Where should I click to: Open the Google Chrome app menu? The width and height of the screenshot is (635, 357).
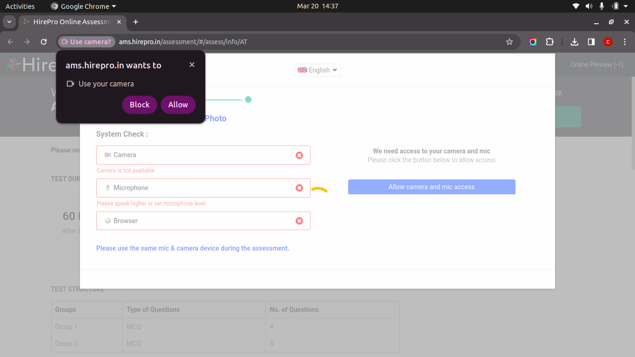(x=83, y=6)
